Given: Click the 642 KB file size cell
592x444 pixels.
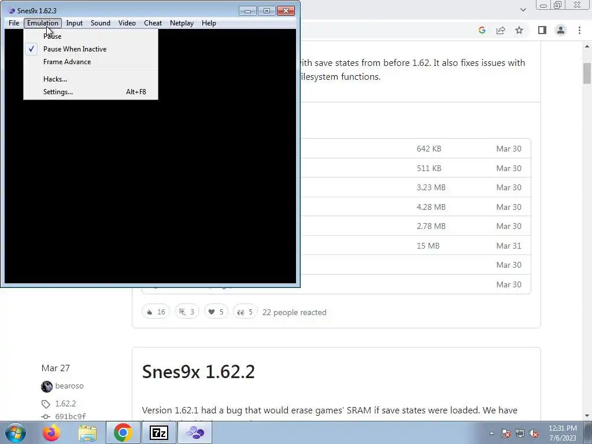Looking at the screenshot, I should pos(429,149).
